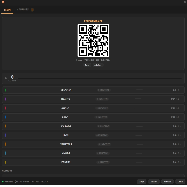Click the MAPPINGS count badge

[32, 10]
